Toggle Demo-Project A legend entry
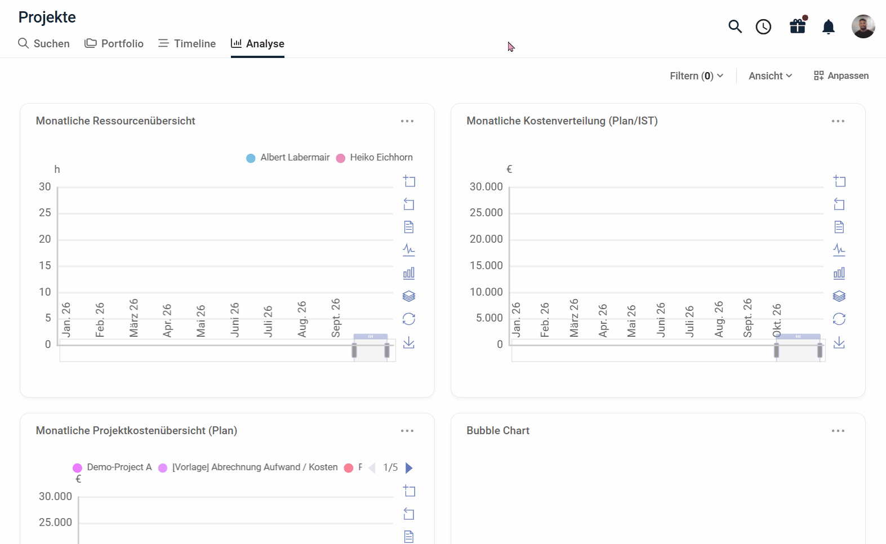 113,467
